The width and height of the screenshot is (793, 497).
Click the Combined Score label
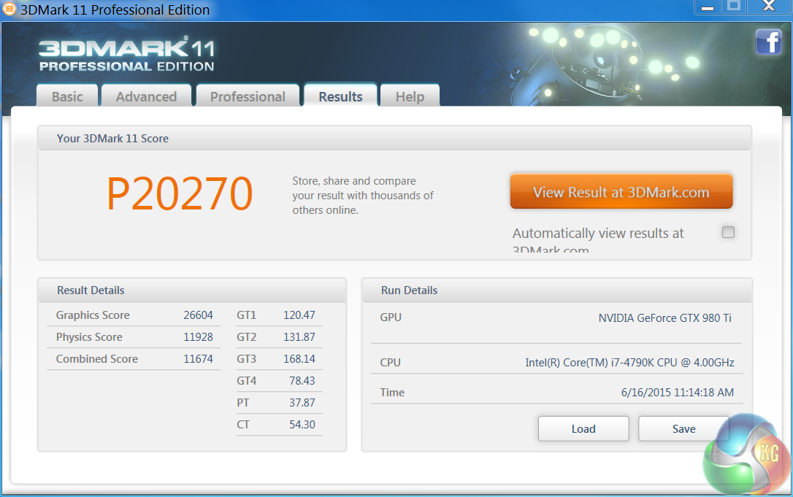[96, 358]
